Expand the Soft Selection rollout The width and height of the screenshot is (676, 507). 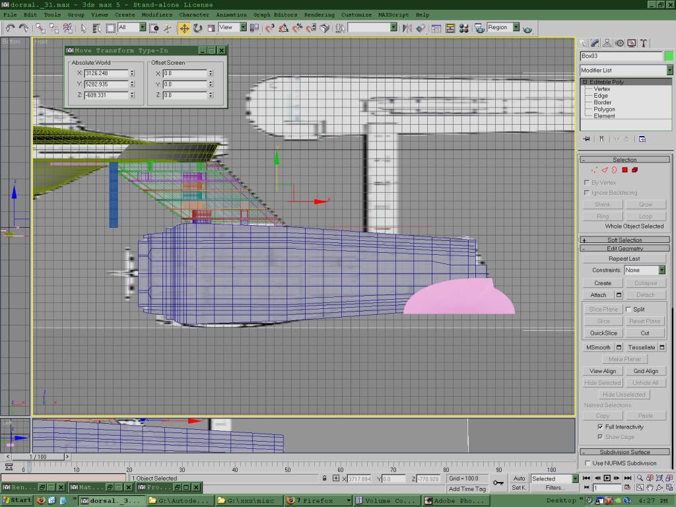[625, 240]
